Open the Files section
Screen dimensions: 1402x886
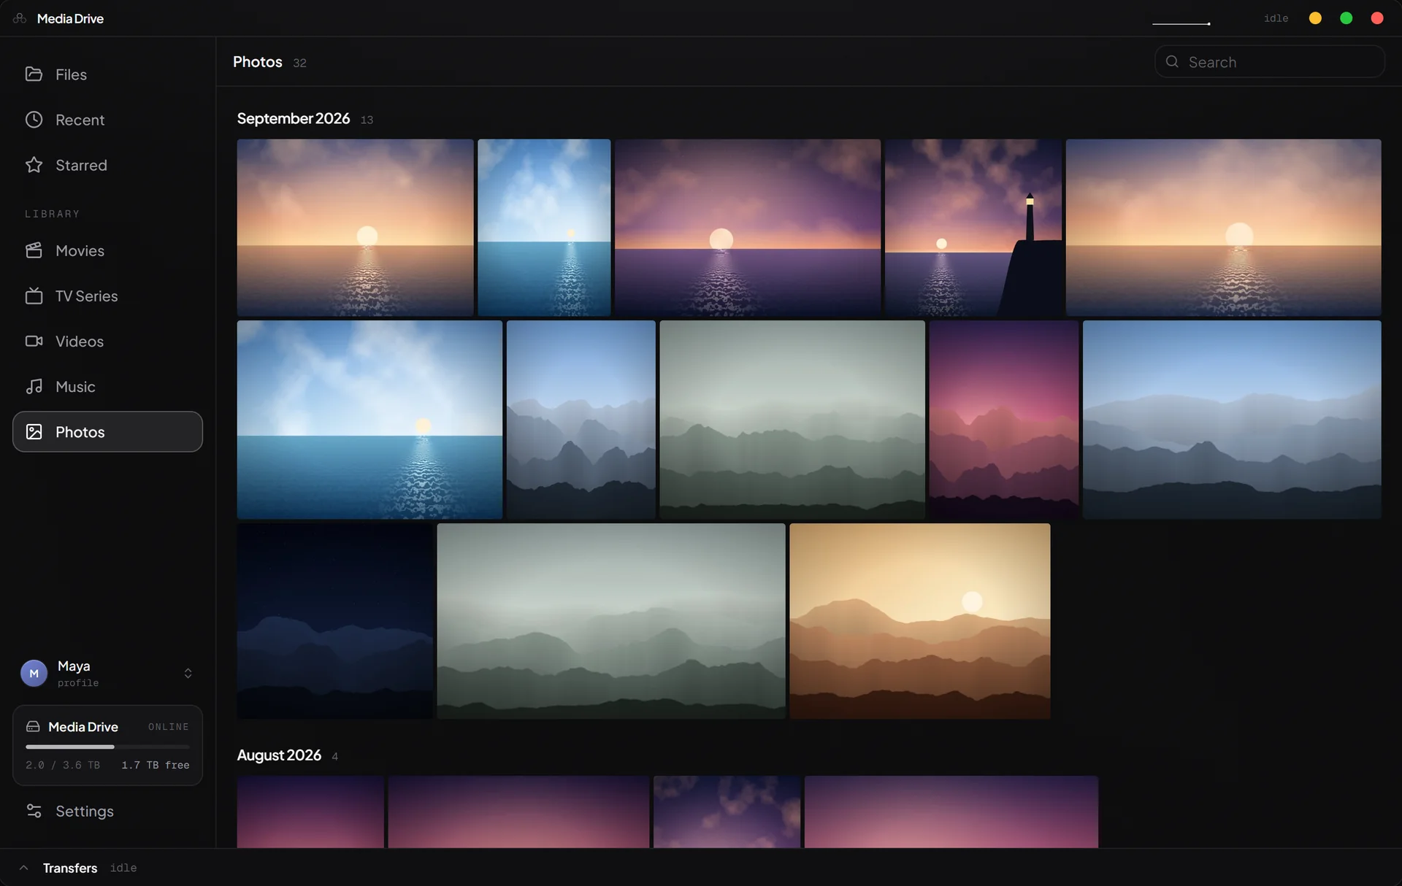(x=107, y=74)
